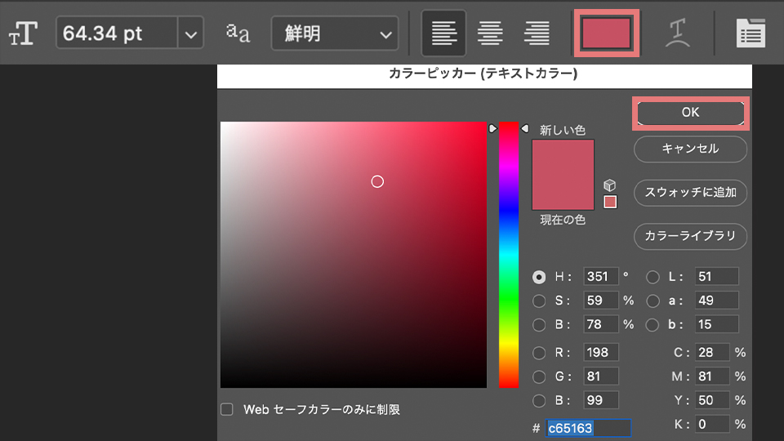Click OK to confirm the color
The height and width of the screenshot is (441, 784).
click(690, 113)
